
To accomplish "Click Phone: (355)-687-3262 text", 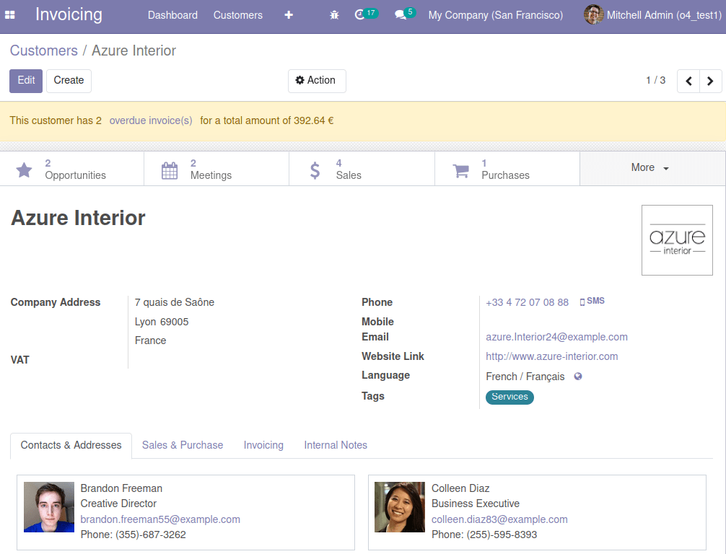I will coord(134,535).
